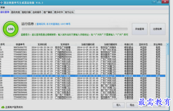The height and width of the screenshot is (111, 173).
Task: Switch to the 更多软件 tab
Action: [58, 12]
